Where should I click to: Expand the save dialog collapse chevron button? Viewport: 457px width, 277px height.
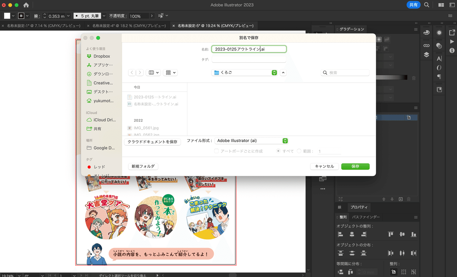click(x=283, y=72)
